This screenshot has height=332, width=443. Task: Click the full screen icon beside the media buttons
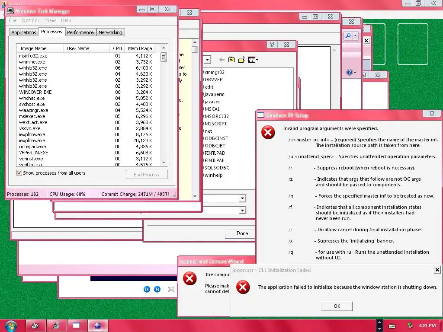[171, 289]
